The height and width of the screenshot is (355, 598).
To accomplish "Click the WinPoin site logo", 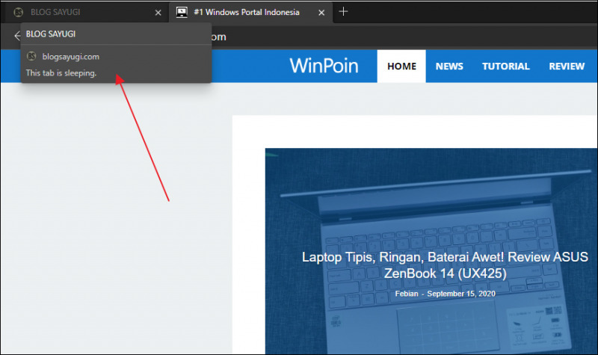I will (324, 66).
